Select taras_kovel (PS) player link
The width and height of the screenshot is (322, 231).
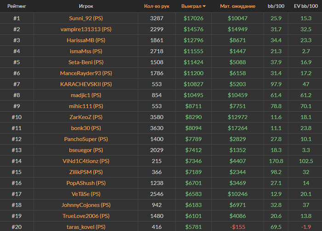(86, 227)
